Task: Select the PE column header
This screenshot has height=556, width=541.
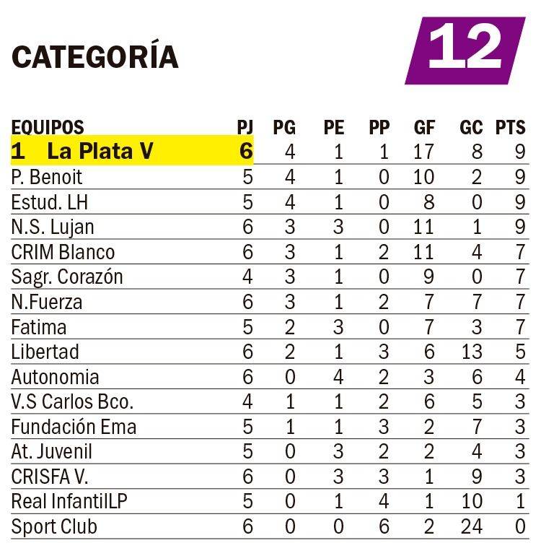Action: click(x=333, y=128)
